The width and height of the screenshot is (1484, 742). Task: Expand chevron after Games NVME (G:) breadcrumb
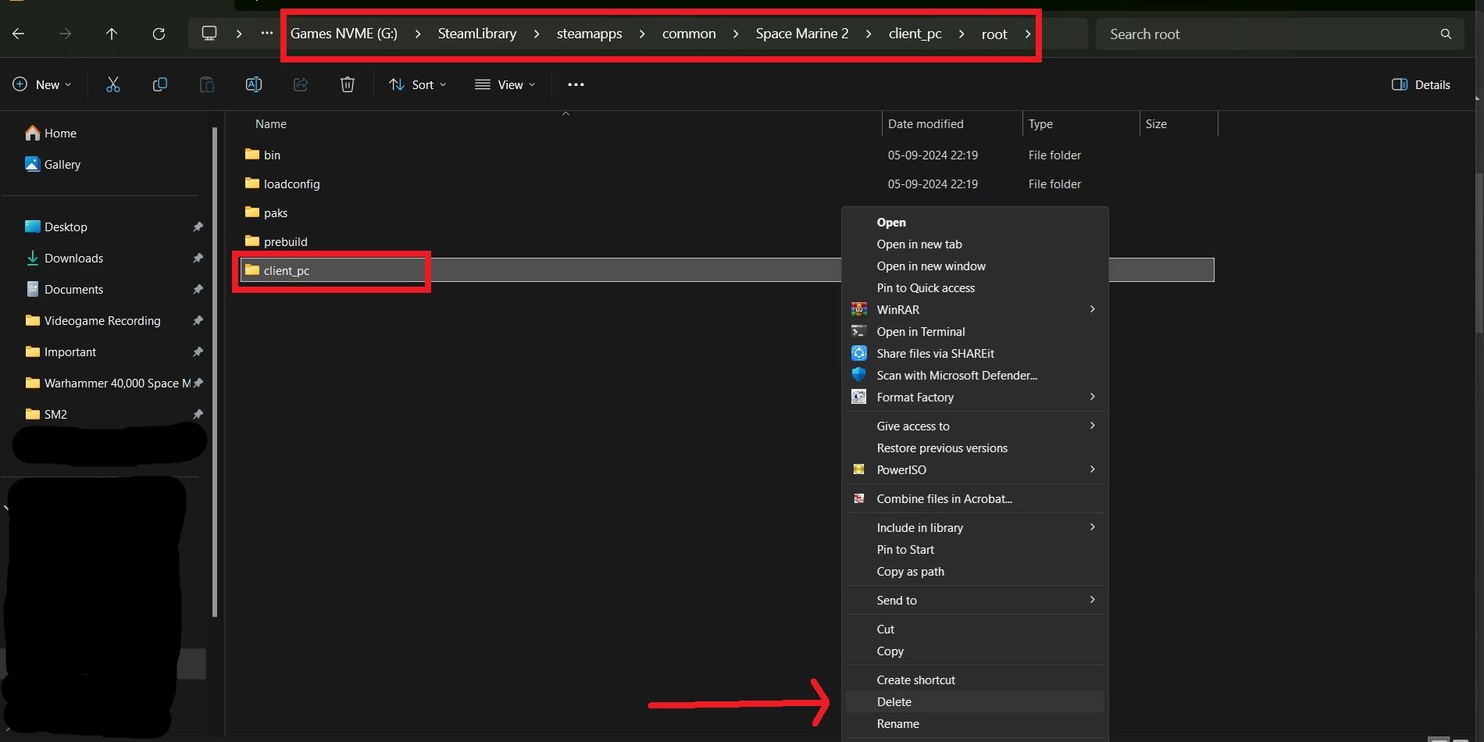tap(418, 34)
